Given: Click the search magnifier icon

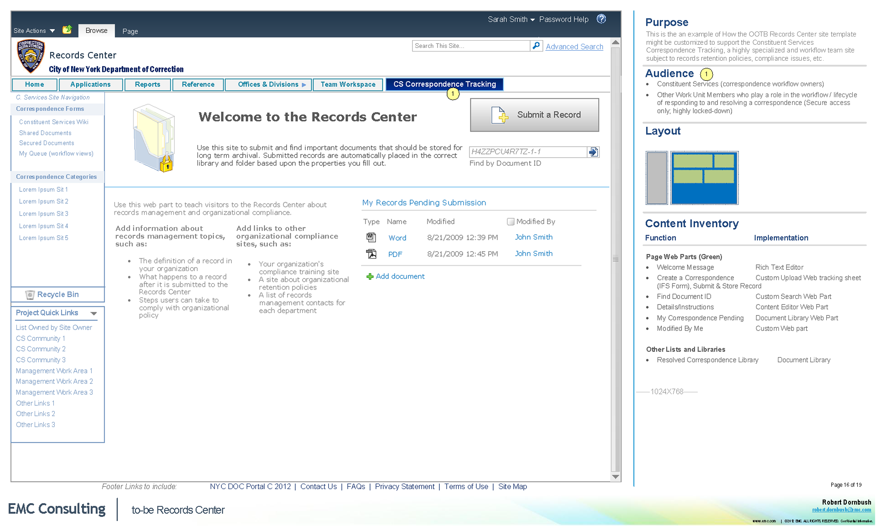Looking at the screenshot, I should (x=536, y=46).
